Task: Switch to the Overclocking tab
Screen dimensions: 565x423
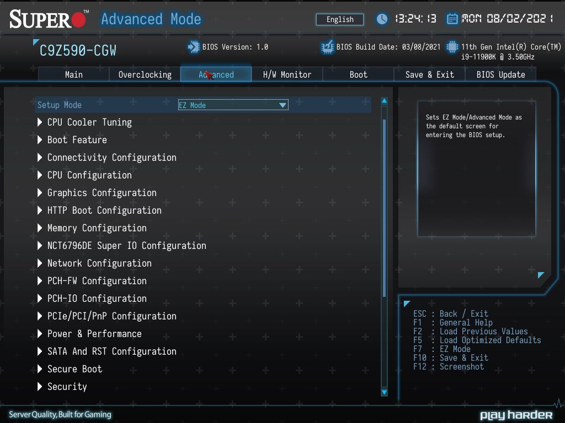Action: click(x=145, y=74)
